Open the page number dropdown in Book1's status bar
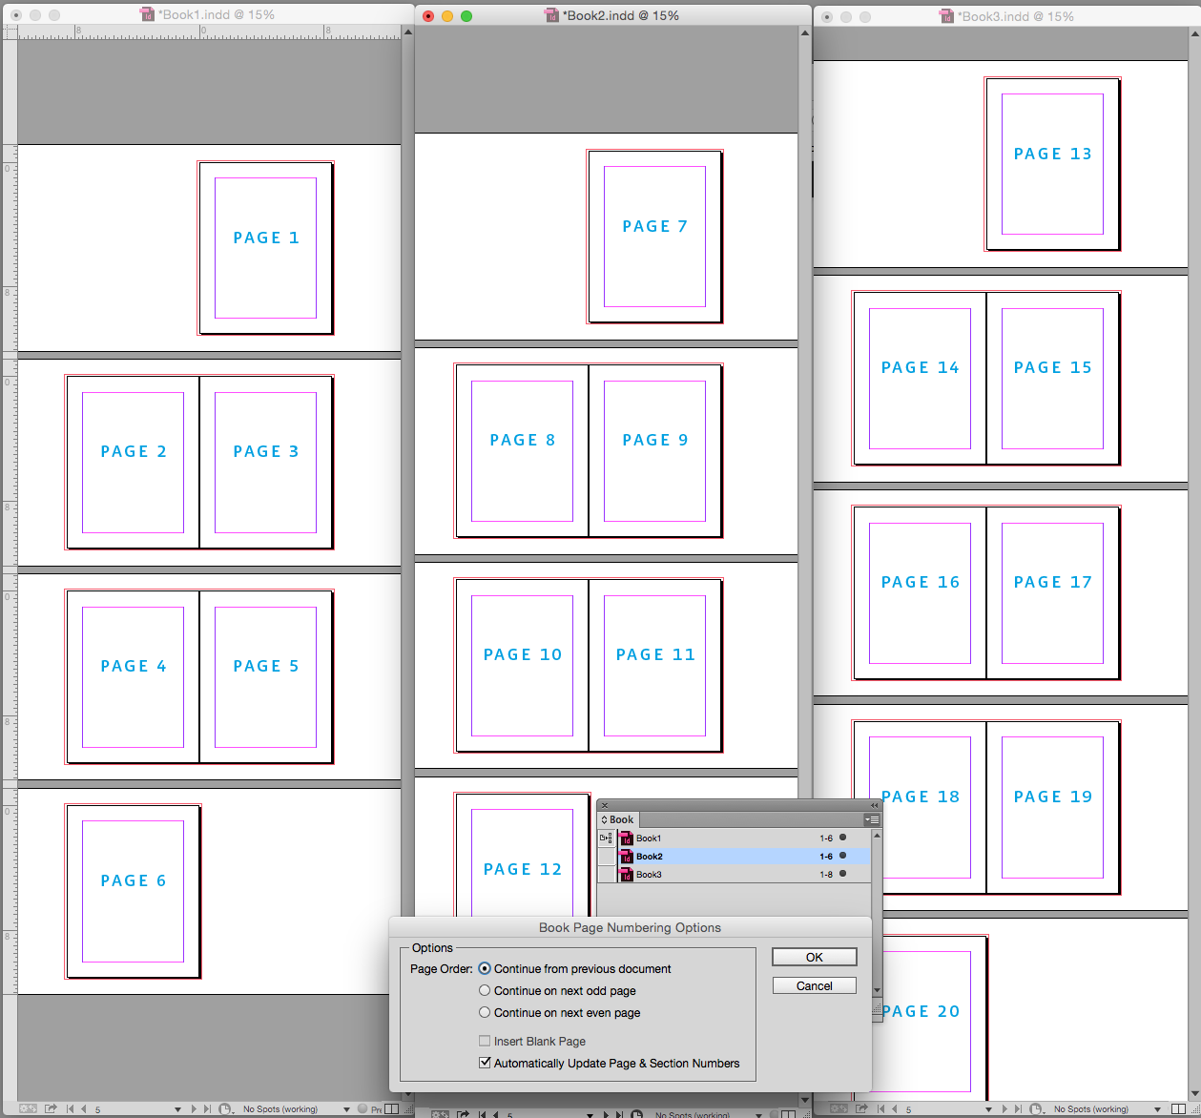 tap(178, 1108)
